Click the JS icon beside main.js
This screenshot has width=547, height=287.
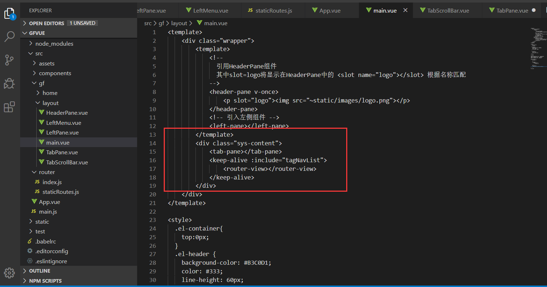point(33,211)
